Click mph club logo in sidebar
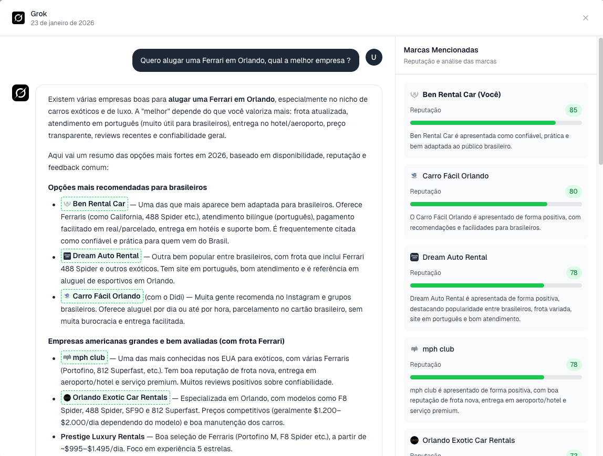The image size is (603, 456). [x=414, y=349]
